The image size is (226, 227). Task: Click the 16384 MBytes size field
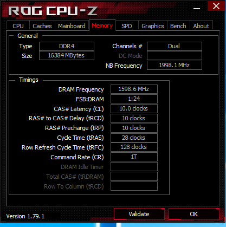click(x=67, y=55)
